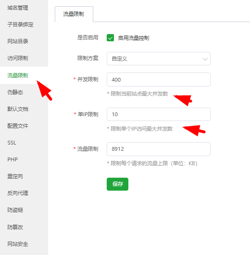The height and width of the screenshot is (255, 250).
Task: Go to 配置文件 section
Action: pyautogui.click(x=18, y=126)
